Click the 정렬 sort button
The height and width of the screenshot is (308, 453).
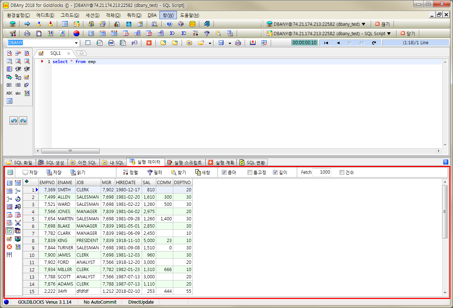pyautogui.click(x=130, y=172)
